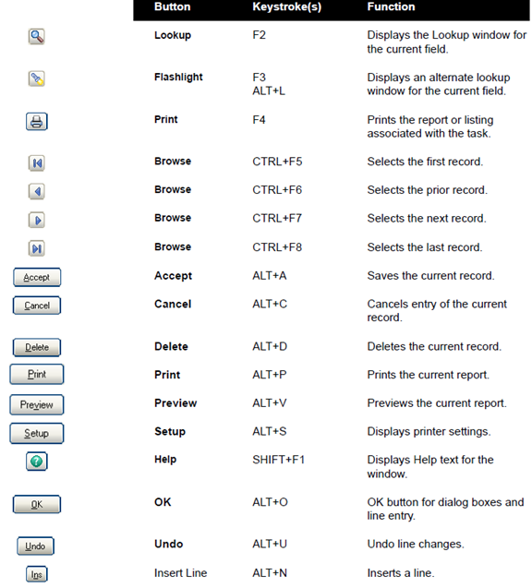Click the 'CTRL+F6' keystroke cell

(x=277, y=190)
